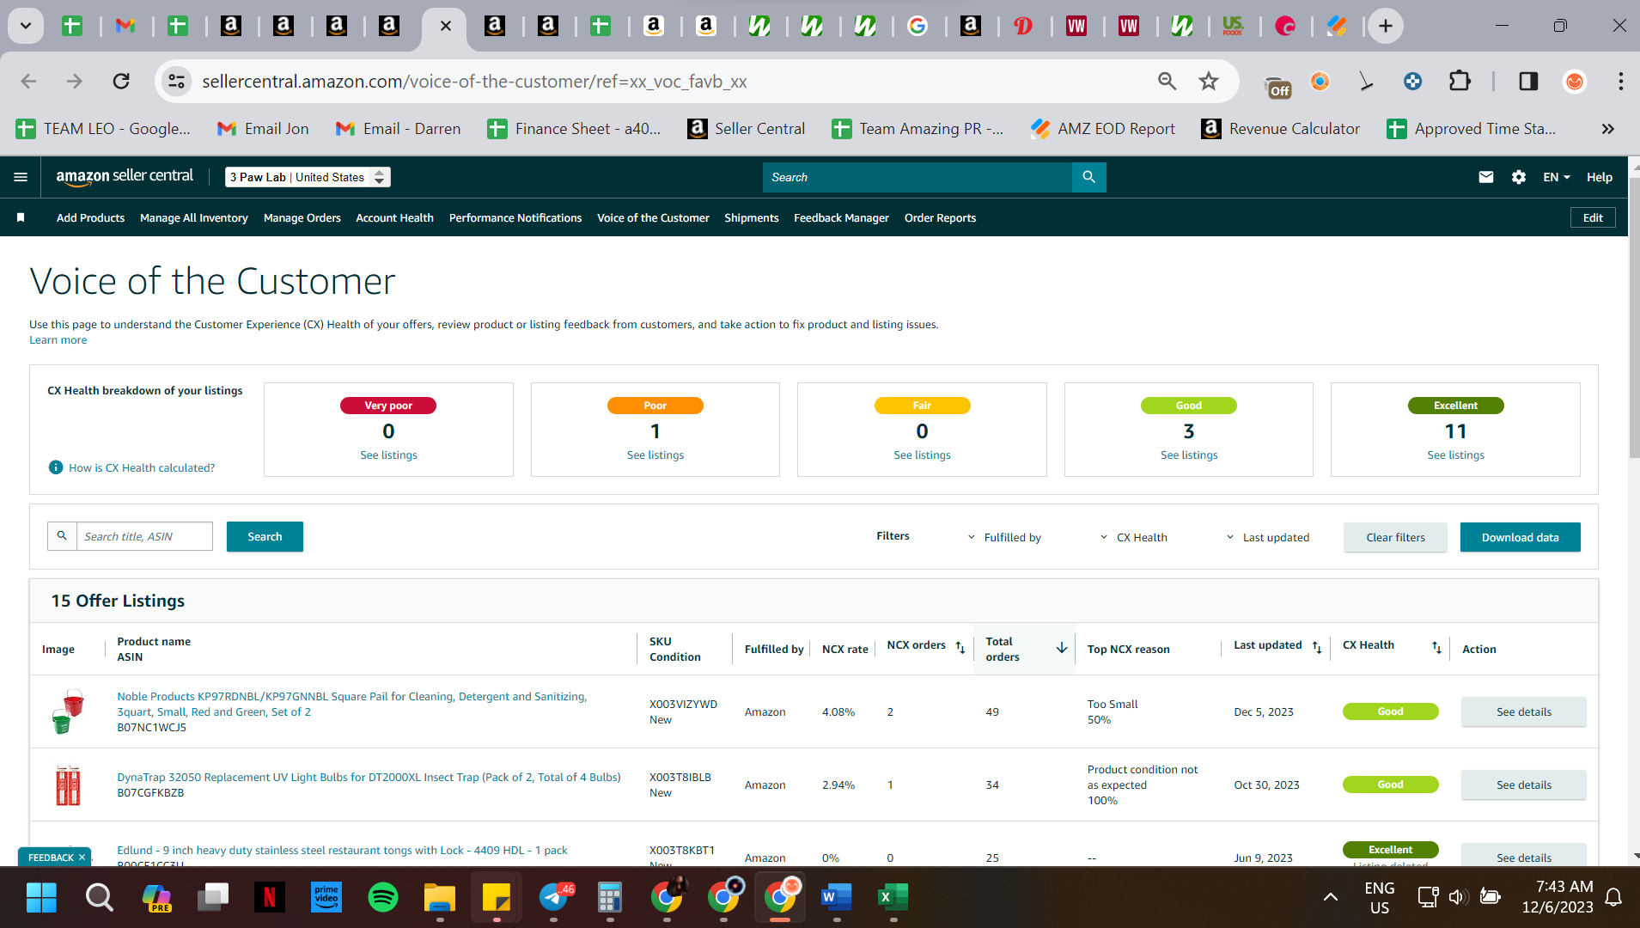Image resolution: width=1640 pixels, height=928 pixels.
Task: Go to Manage Orders
Action: 302,217
